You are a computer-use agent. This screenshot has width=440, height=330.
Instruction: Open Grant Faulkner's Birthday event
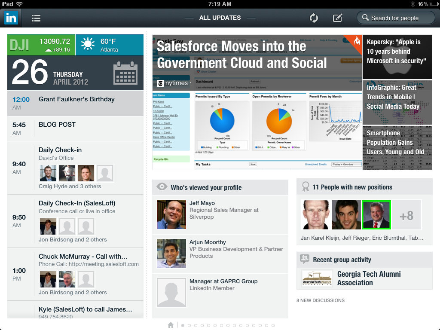pyautogui.click(x=75, y=103)
